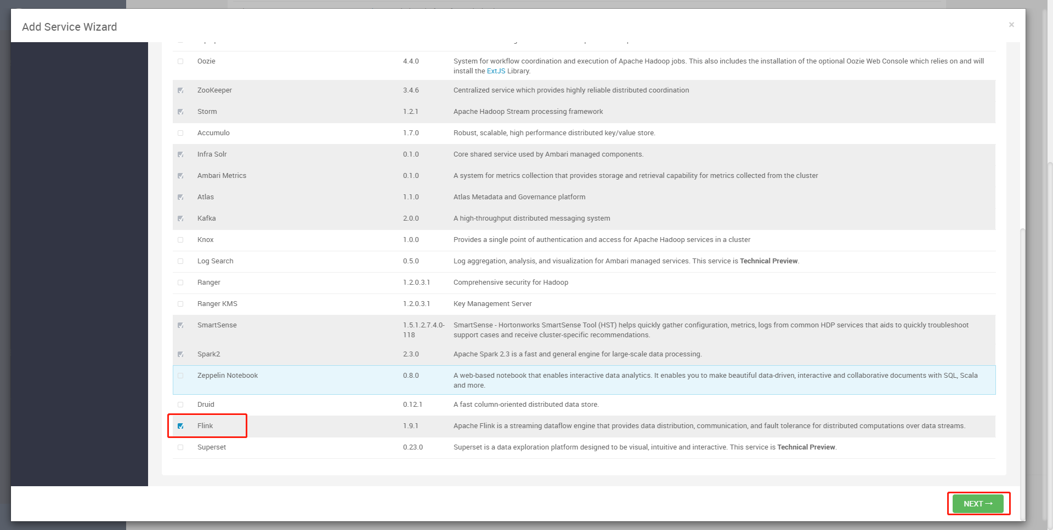Toggle the Oozie service checkbox
This screenshot has width=1053, height=530.
pyautogui.click(x=180, y=61)
